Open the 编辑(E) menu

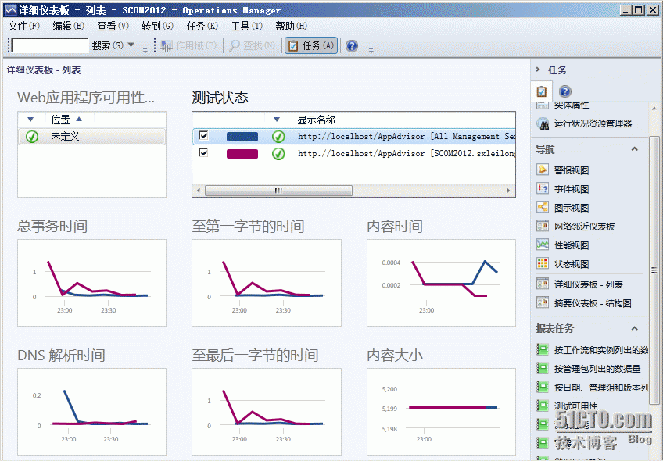(69, 27)
